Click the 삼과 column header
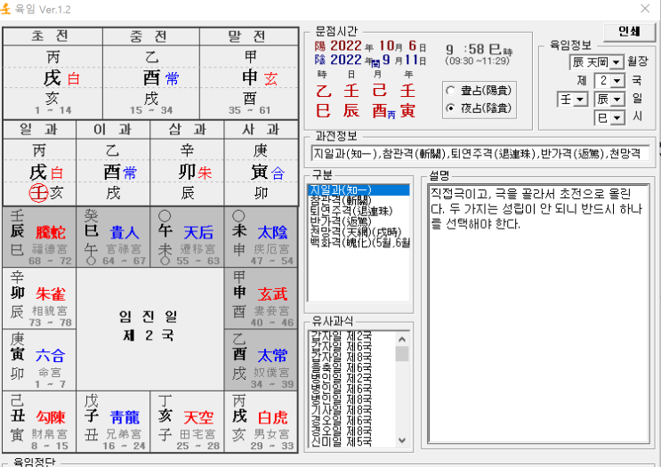Screen dimensions: 661x467 point(187,129)
